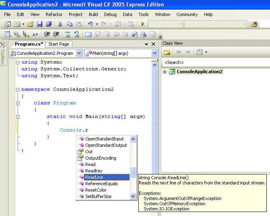Click the Class View Search field
270x216 pixels.
[x=216, y=62]
